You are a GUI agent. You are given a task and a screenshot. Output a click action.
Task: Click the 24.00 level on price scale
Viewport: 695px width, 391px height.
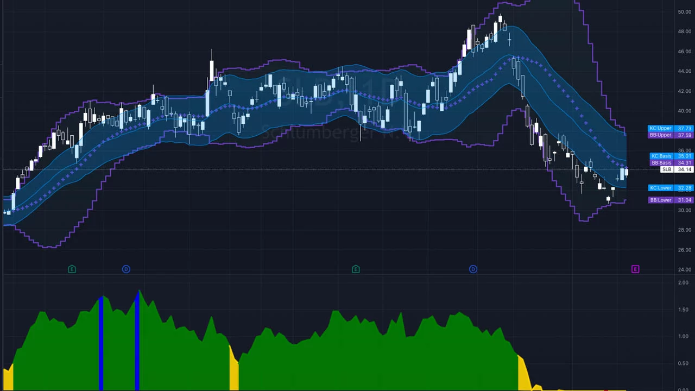coord(684,269)
